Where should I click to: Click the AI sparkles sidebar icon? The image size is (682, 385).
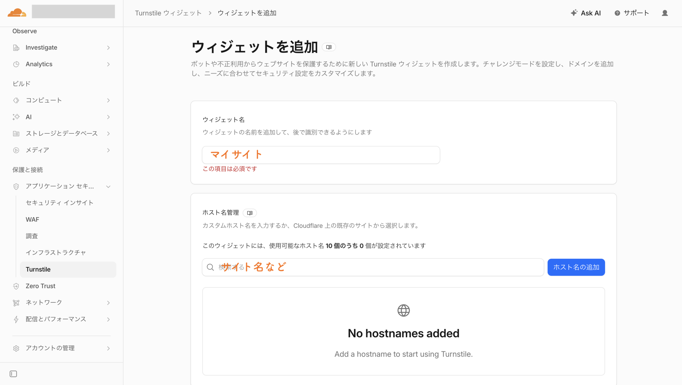16,117
